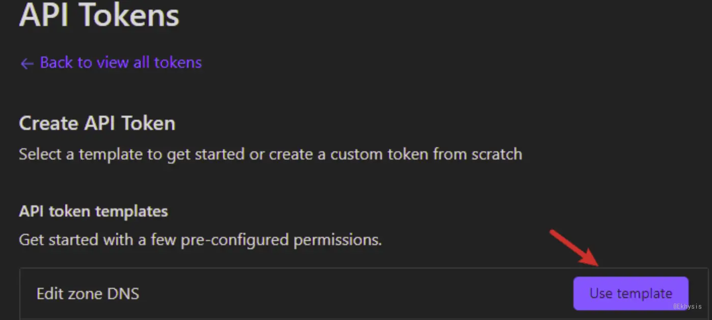Click empty area of Edit zone DNS row
The image size is (712, 320).
[x=357, y=294]
